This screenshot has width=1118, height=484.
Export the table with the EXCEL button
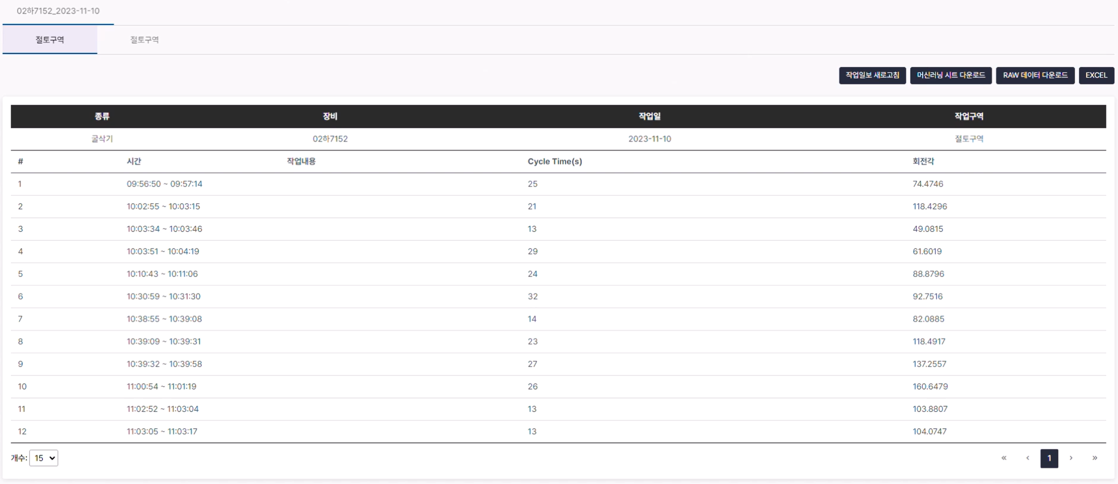[x=1096, y=75]
